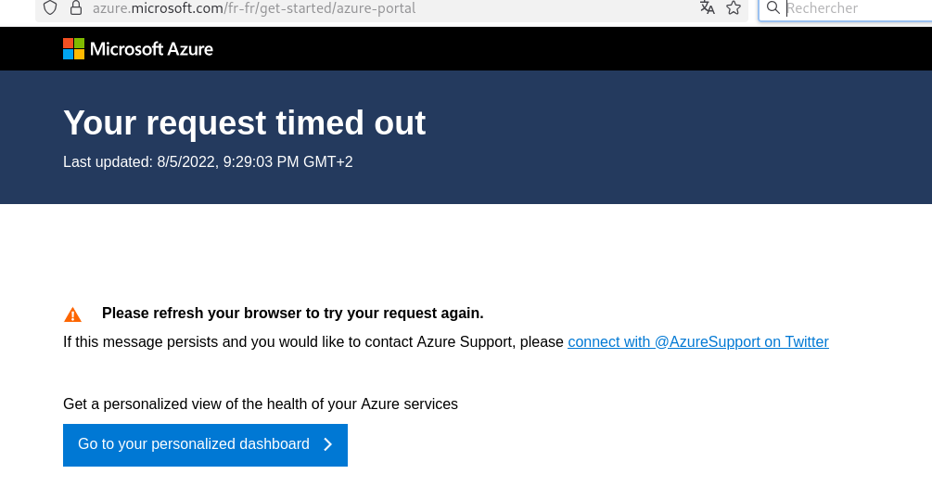Image resolution: width=932 pixels, height=487 pixels.
Task: Open the Microsoft Azure home text link
Action: pos(151,48)
